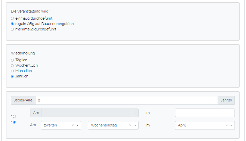Click the 'Jedes/Alle' label addon
246x141 pixels.
tap(23, 100)
